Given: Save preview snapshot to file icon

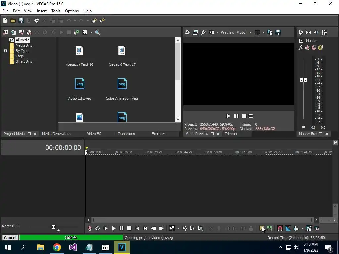Looking at the screenshot, I should [x=278, y=32].
